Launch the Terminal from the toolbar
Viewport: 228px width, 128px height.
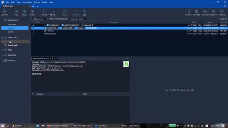coord(205,11)
